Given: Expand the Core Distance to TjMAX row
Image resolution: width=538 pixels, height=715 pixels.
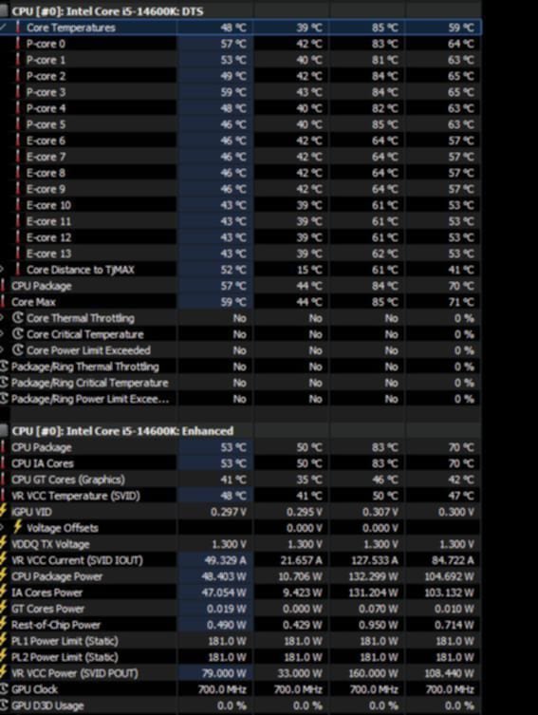Looking at the screenshot, I should click(2, 270).
